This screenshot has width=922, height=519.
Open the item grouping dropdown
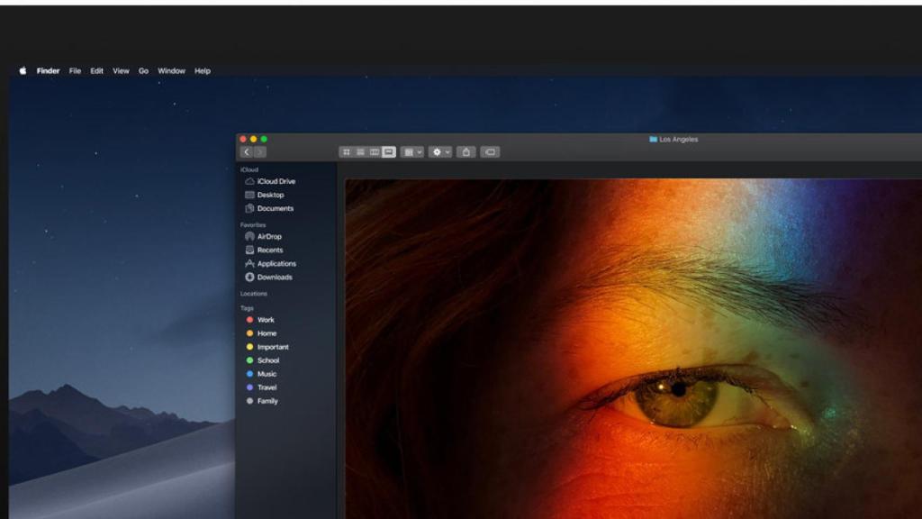click(410, 151)
